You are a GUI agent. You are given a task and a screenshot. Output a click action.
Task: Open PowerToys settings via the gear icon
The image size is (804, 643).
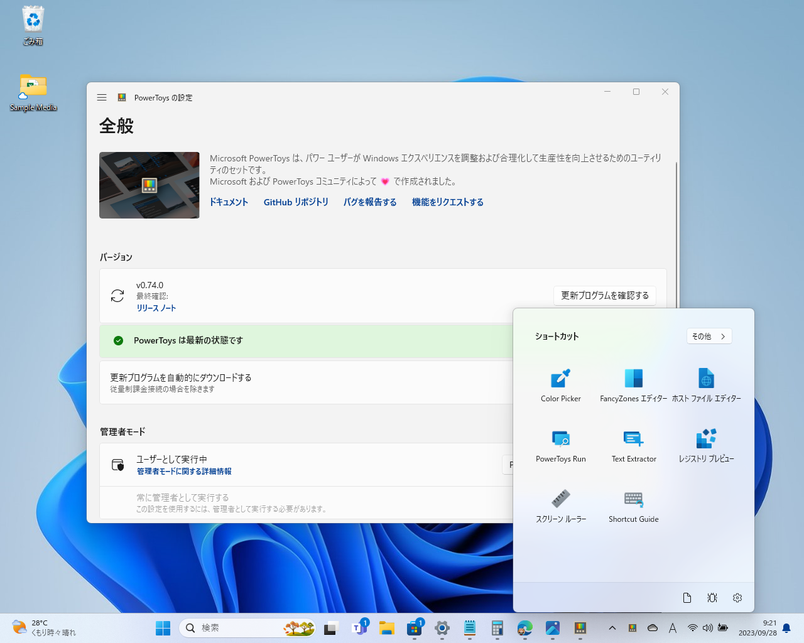click(737, 597)
